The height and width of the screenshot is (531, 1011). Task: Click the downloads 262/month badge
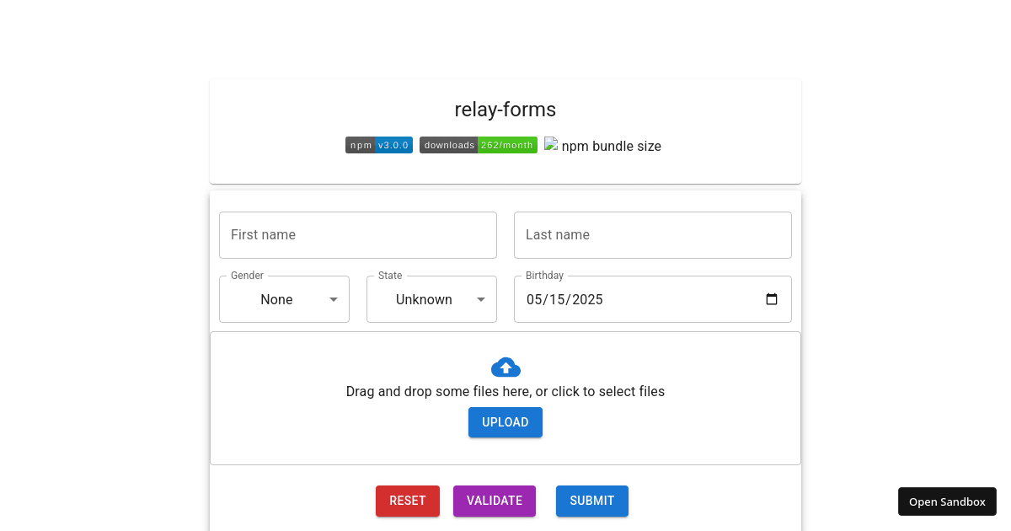pos(478,144)
